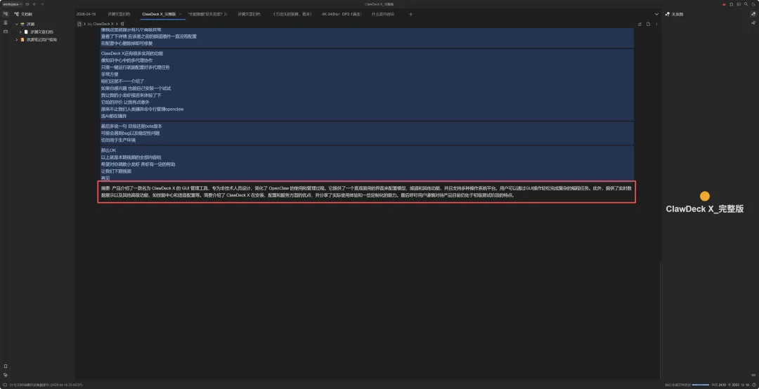Click the red VIP crown icon
Viewport: 759px width, 389px height.
click(x=724, y=4)
